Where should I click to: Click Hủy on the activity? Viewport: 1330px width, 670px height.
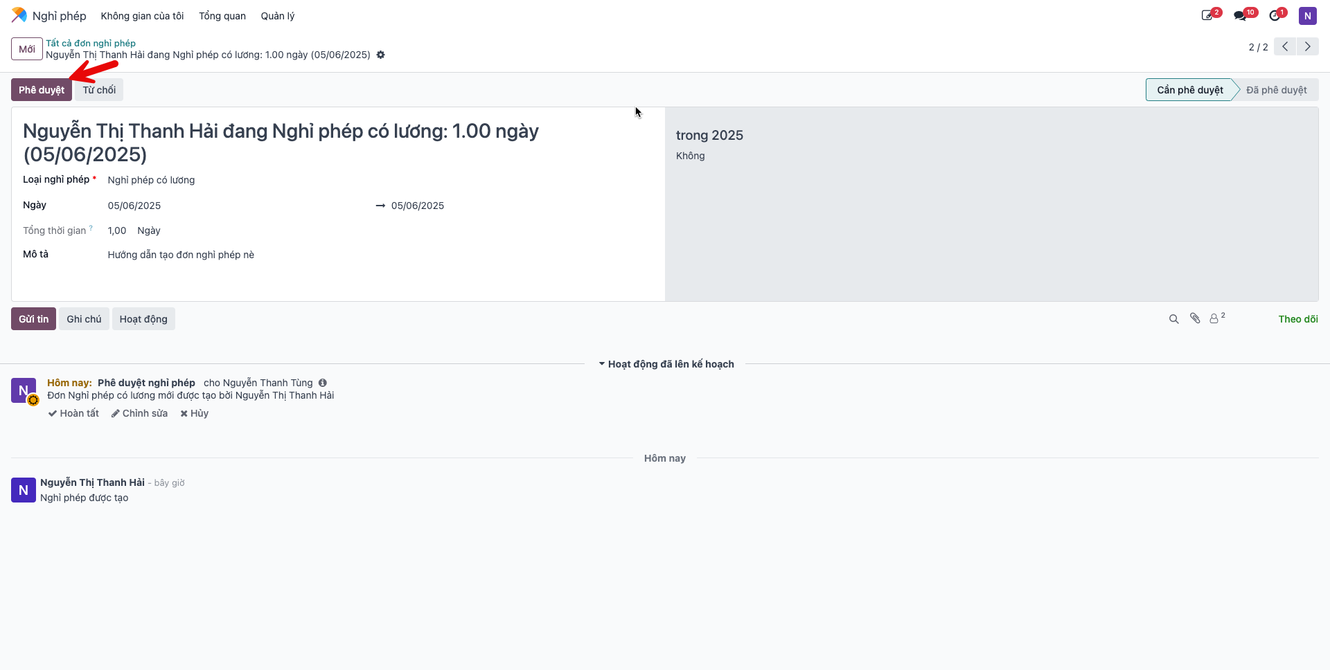(x=194, y=413)
